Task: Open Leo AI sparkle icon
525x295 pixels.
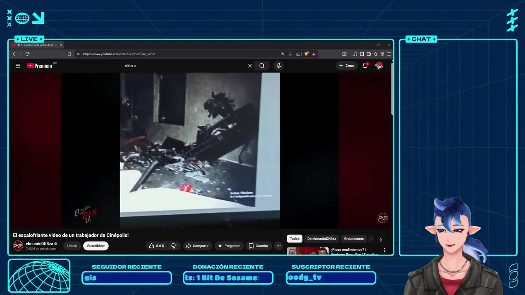Action: point(375,54)
